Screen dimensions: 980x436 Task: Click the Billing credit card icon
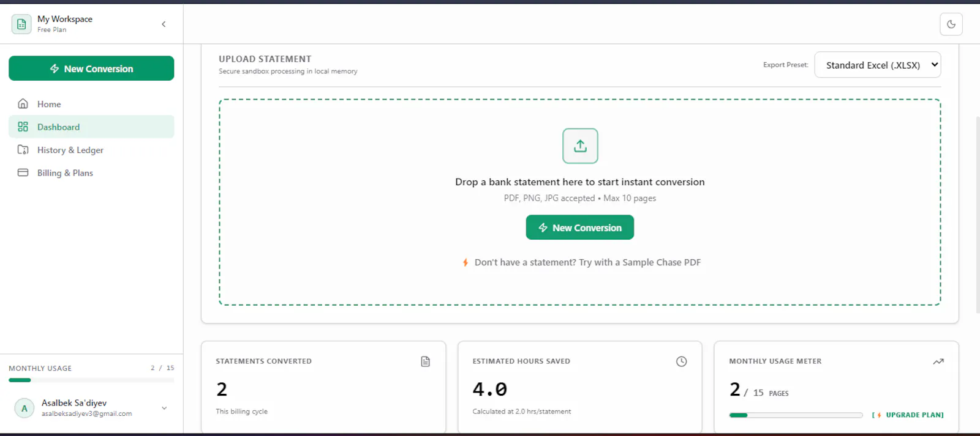(x=23, y=172)
